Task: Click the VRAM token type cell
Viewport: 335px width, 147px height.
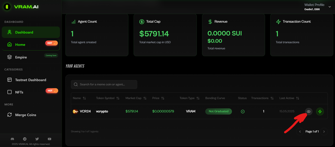Action: (x=191, y=111)
